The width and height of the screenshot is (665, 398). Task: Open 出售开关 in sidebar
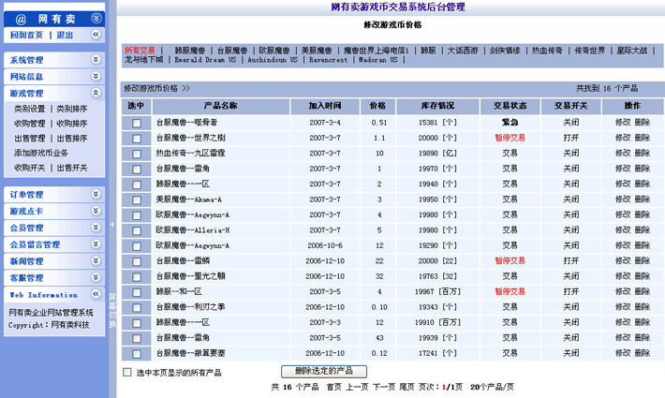point(72,168)
